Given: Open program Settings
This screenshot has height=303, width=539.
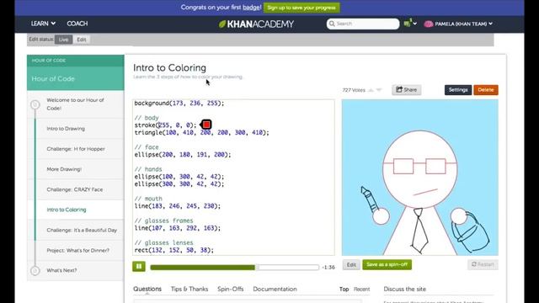Looking at the screenshot, I should (458, 90).
